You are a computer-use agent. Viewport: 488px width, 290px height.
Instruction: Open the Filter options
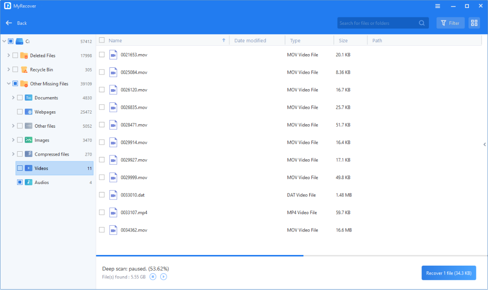450,23
